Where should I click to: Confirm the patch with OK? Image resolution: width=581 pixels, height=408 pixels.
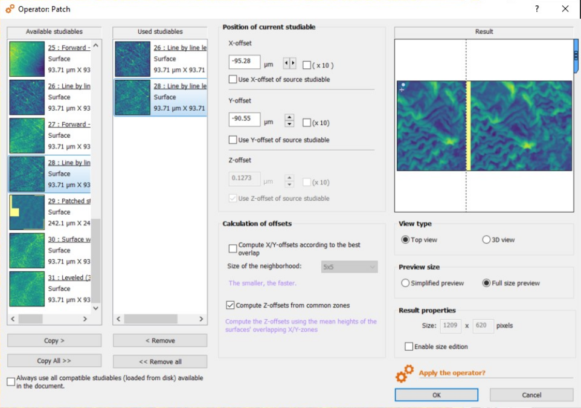[x=437, y=395]
